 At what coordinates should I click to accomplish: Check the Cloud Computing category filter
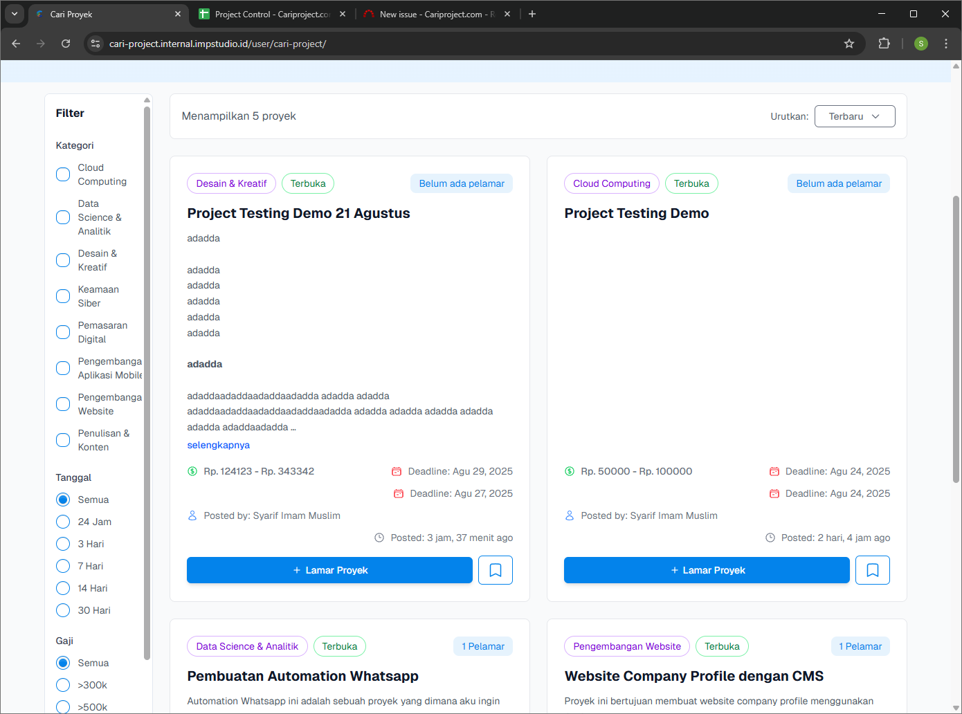63,174
